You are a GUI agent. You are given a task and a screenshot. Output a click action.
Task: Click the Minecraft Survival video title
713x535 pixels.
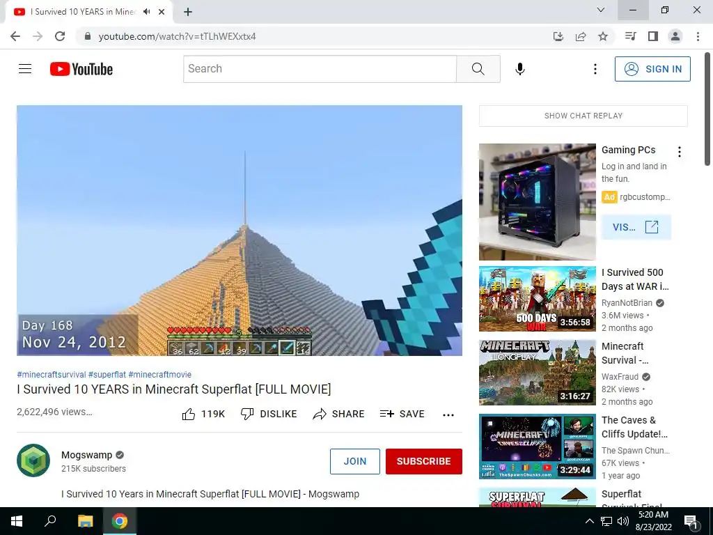[625, 353]
